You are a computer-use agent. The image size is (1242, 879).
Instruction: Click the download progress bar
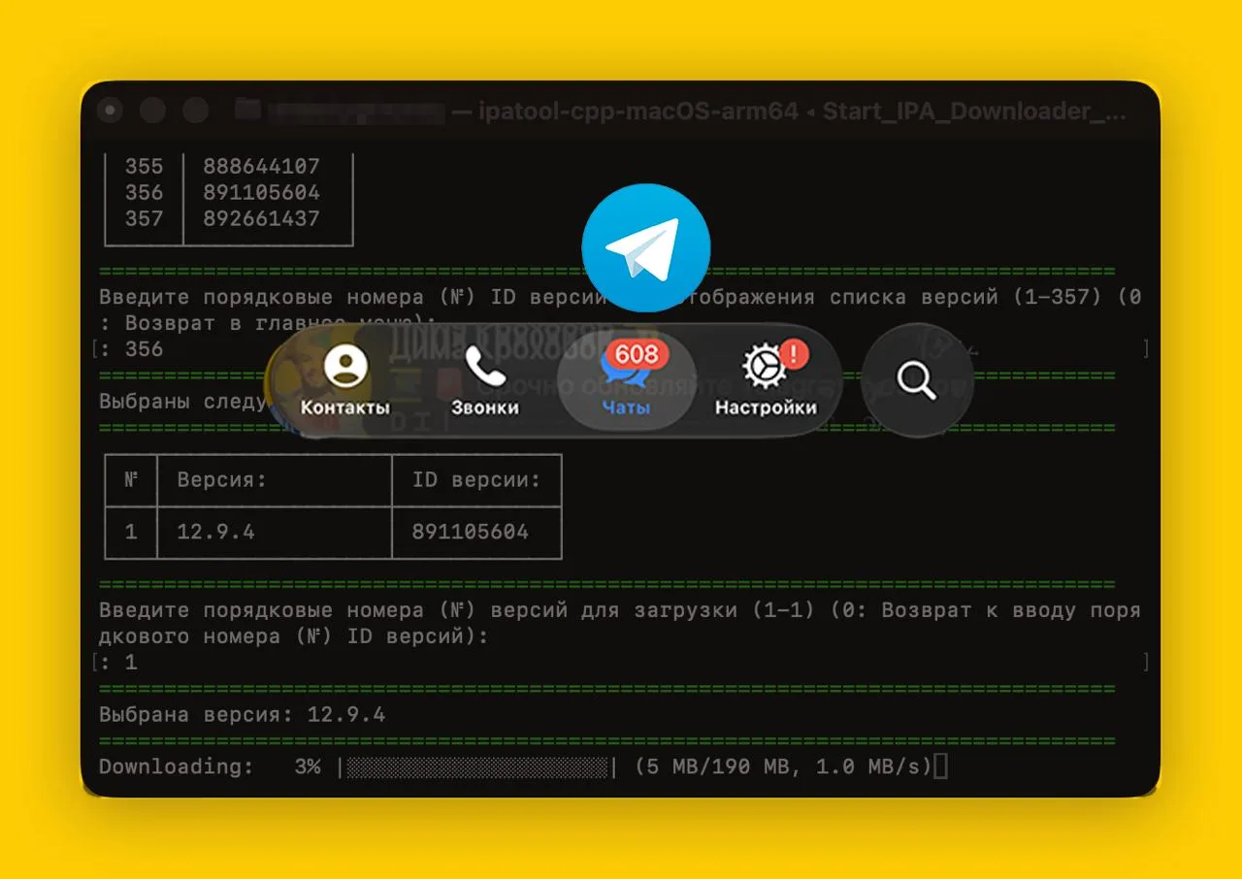point(477,766)
